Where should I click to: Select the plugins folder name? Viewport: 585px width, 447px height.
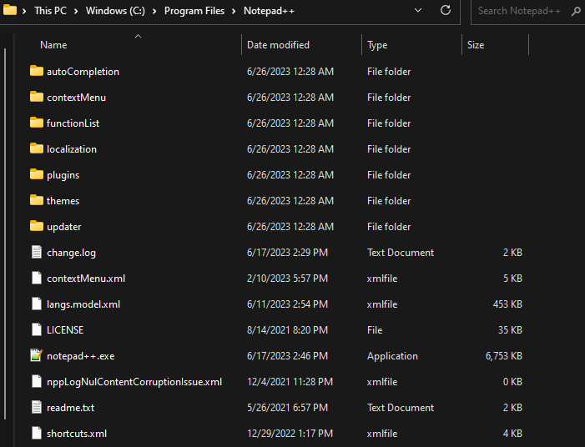tap(63, 175)
